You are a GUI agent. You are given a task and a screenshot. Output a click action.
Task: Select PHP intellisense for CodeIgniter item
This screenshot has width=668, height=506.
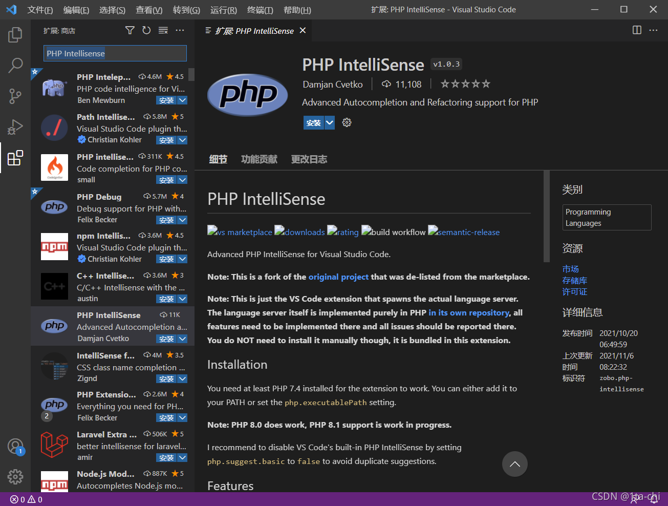[x=113, y=168]
